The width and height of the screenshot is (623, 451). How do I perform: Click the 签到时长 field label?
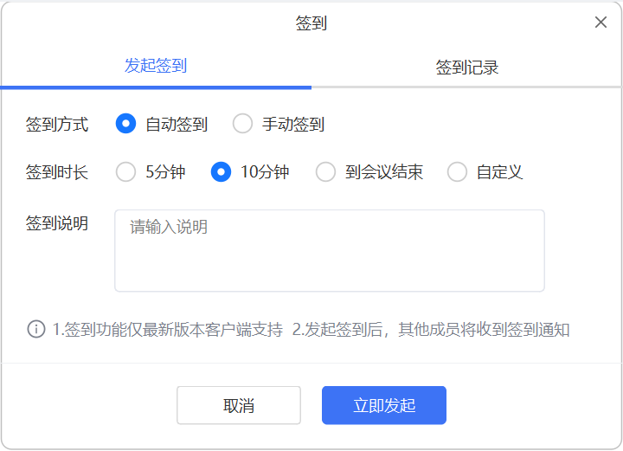57,172
